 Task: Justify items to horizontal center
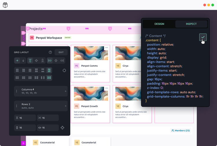coord(56,61)
